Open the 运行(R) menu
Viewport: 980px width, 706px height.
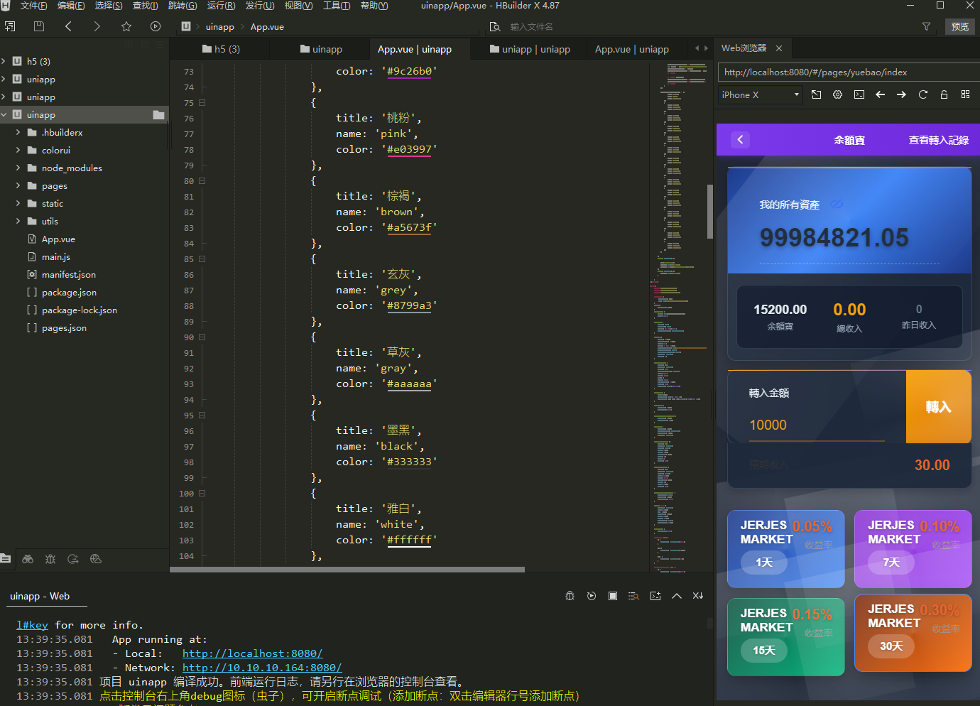click(x=221, y=6)
